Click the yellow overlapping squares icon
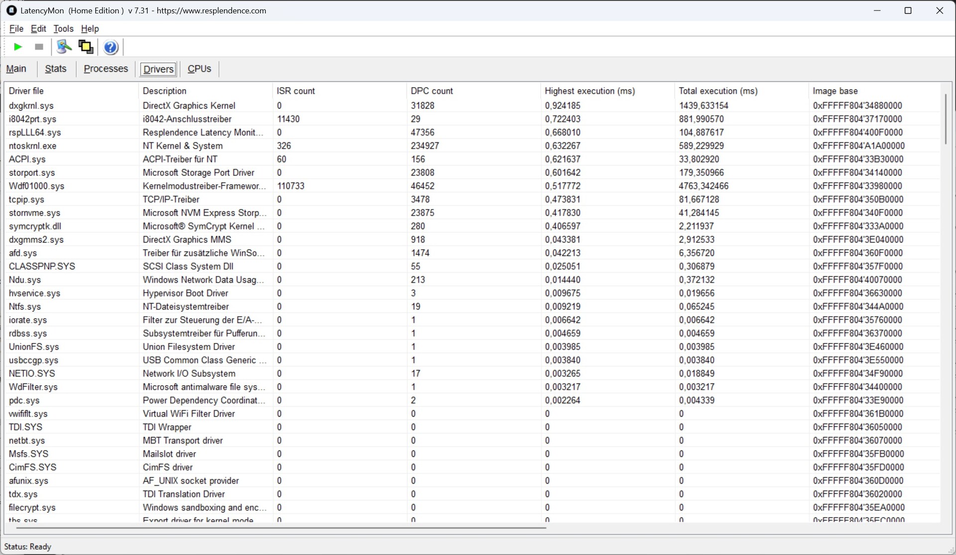Image resolution: width=956 pixels, height=555 pixels. tap(86, 47)
